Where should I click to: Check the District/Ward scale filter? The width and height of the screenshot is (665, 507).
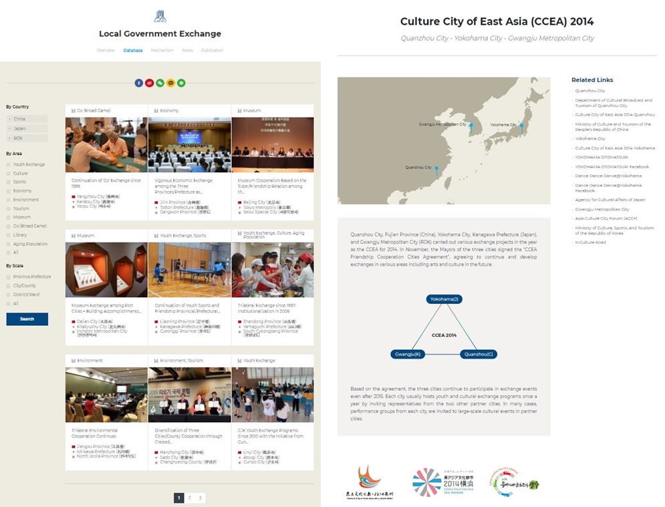9,295
